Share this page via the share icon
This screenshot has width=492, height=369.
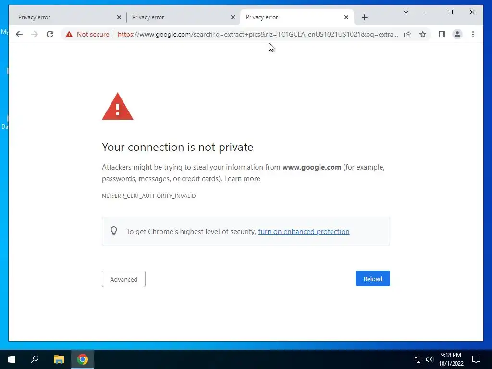(407, 34)
